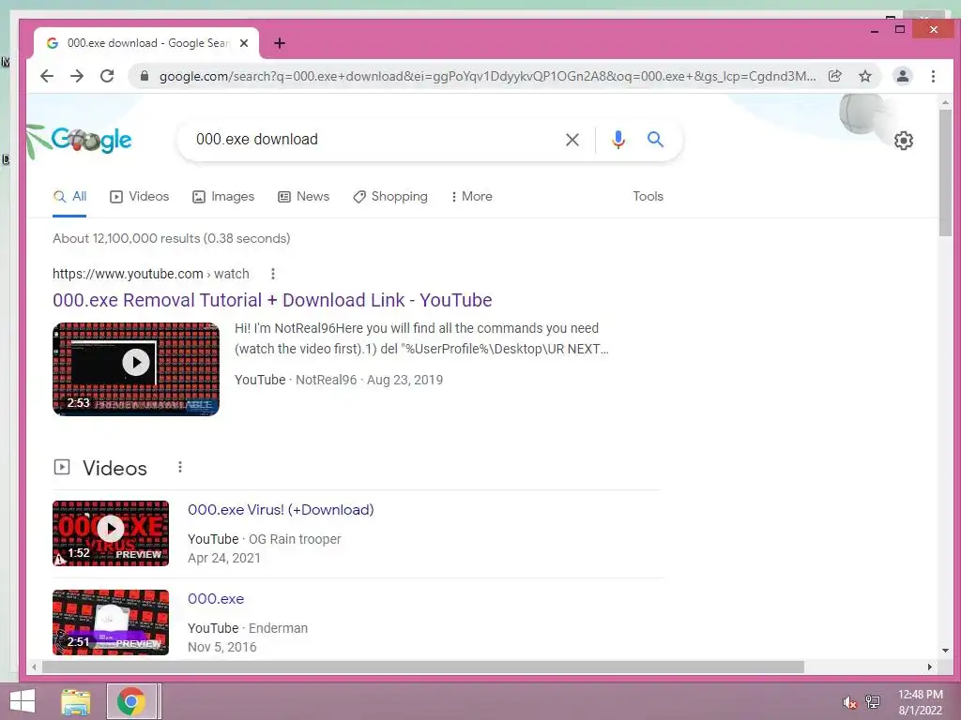The height and width of the screenshot is (720, 961).
Task: Open options for the youtube.com result
Action: tap(273, 274)
